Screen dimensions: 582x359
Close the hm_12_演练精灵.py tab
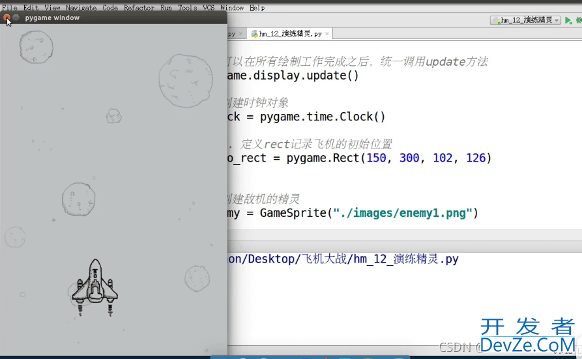click(327, 34)
